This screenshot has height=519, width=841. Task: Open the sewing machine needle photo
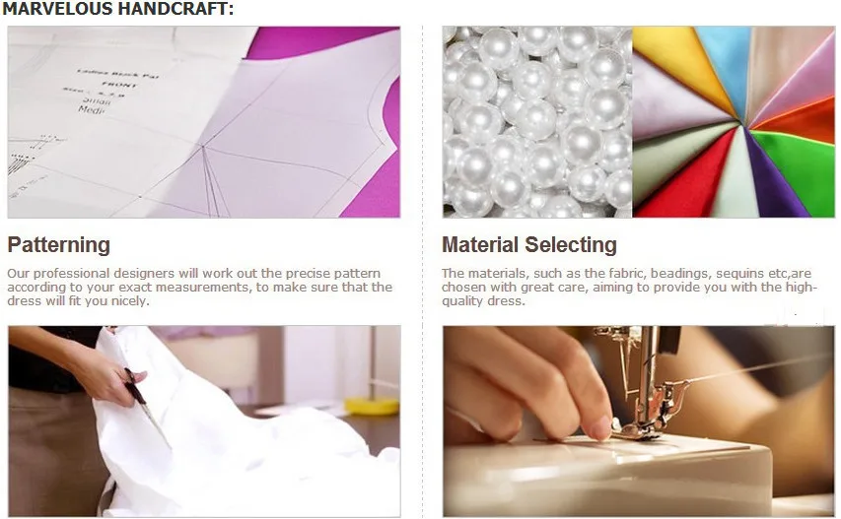[638, 421]
